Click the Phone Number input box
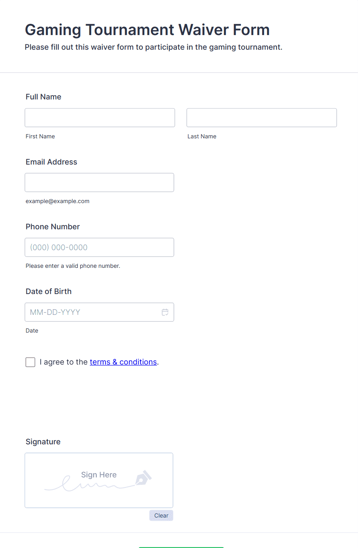The height and width of the screenshot is (548, 358). [99, 247]
